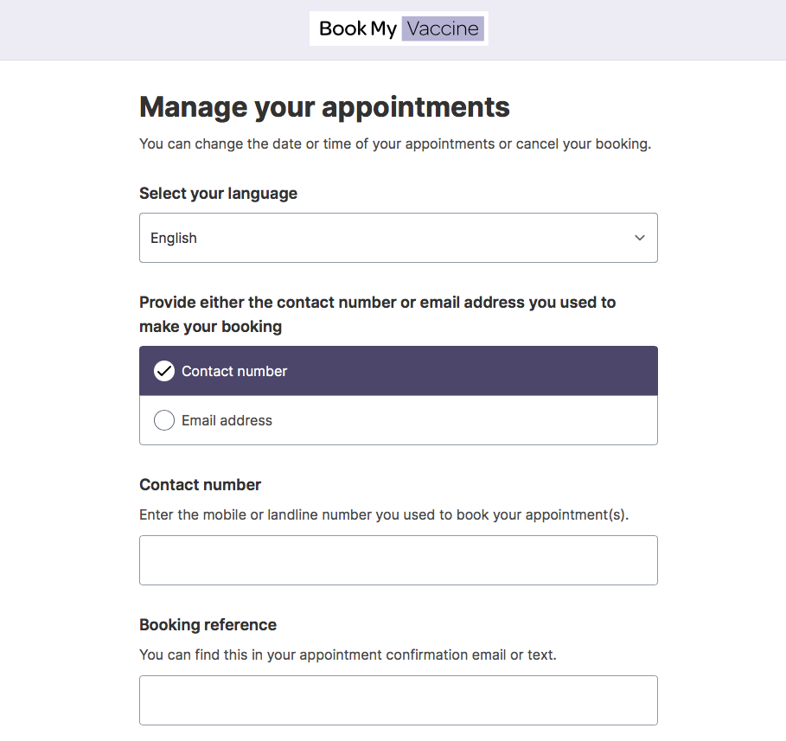Click the Manage your appointments heading
786x741 pixels.
pos(324,107)
